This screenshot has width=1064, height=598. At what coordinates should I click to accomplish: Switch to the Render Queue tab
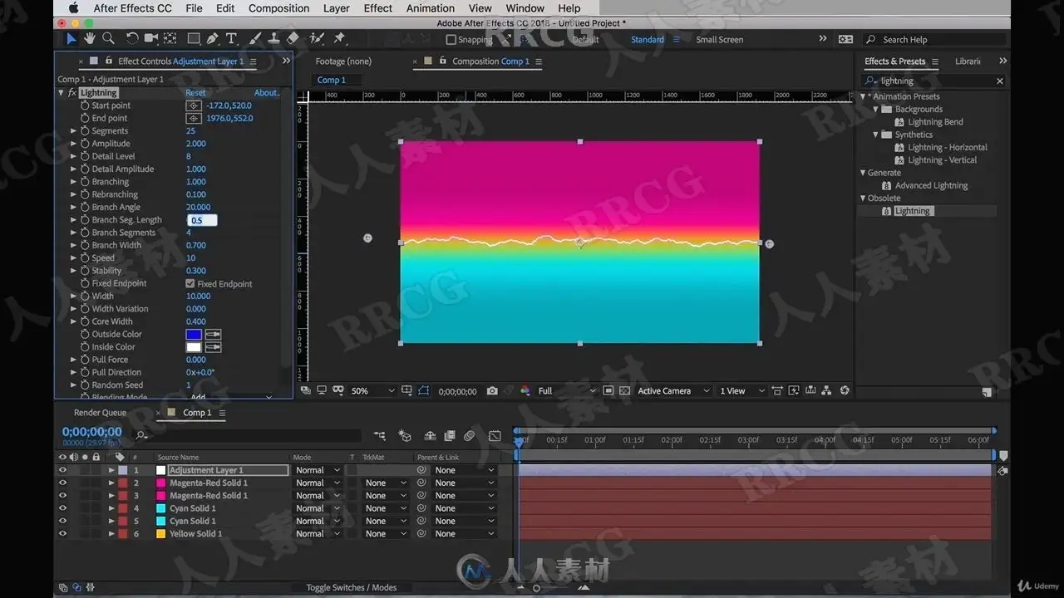[x=100, y=413]
